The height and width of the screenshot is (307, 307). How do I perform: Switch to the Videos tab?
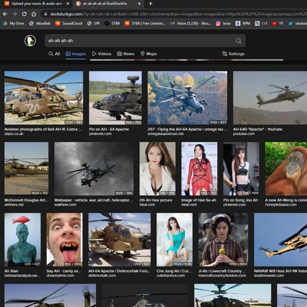point(102,54)
